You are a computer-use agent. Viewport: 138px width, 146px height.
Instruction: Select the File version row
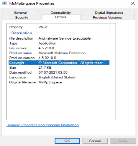click(59, 48)
